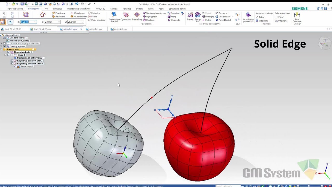Viewport: 332px width, 187px height.
Task: Click the Rzutowana curve tool
Action: click(59, 17)
